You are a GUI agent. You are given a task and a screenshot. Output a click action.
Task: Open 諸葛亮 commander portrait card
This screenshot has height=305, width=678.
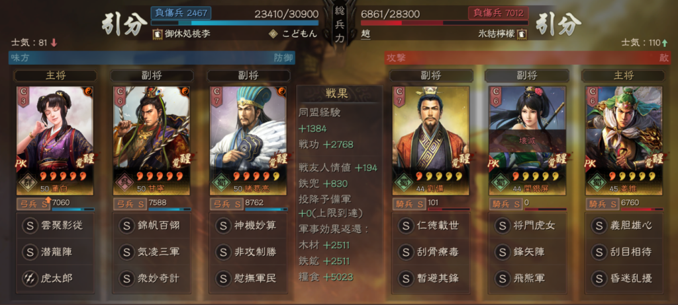[x=248, y=141]
